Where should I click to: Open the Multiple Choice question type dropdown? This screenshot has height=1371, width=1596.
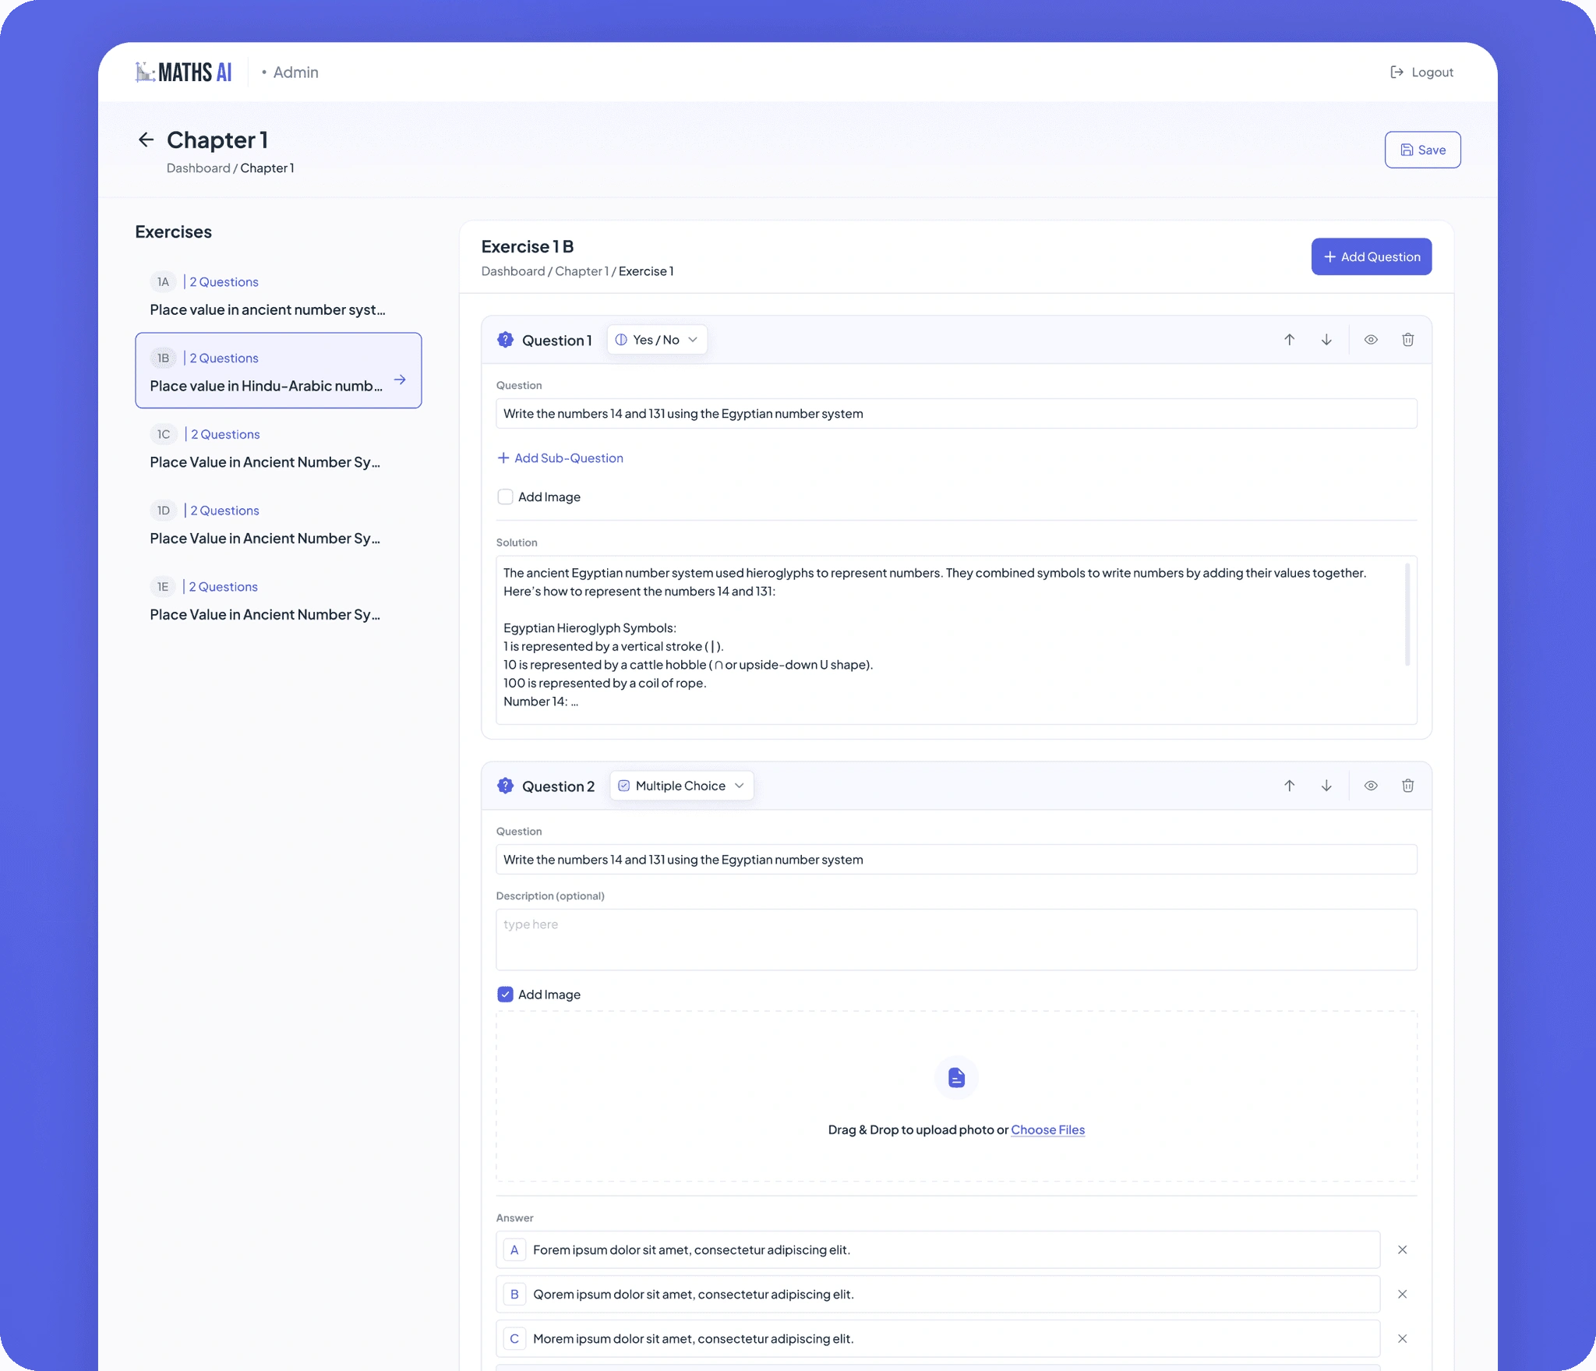pos(682,786)
